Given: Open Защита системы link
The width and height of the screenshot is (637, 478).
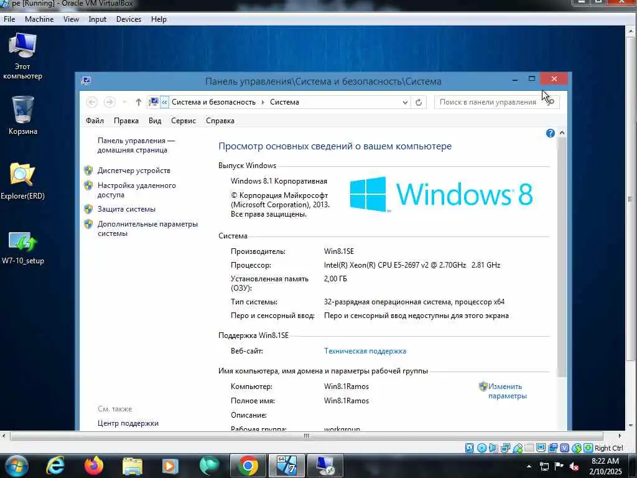Looking at the screenshot, I should [x=126, y=209].
